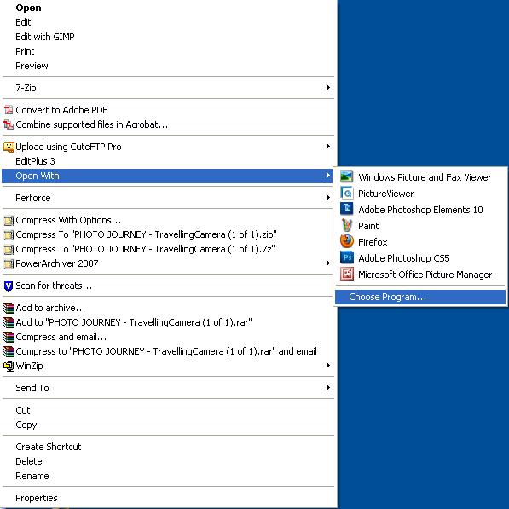Image resolution: width=509 pixels, height=509 pixels.
Task: Click the Scan for threats... text
Action: (x=54, y=286)
